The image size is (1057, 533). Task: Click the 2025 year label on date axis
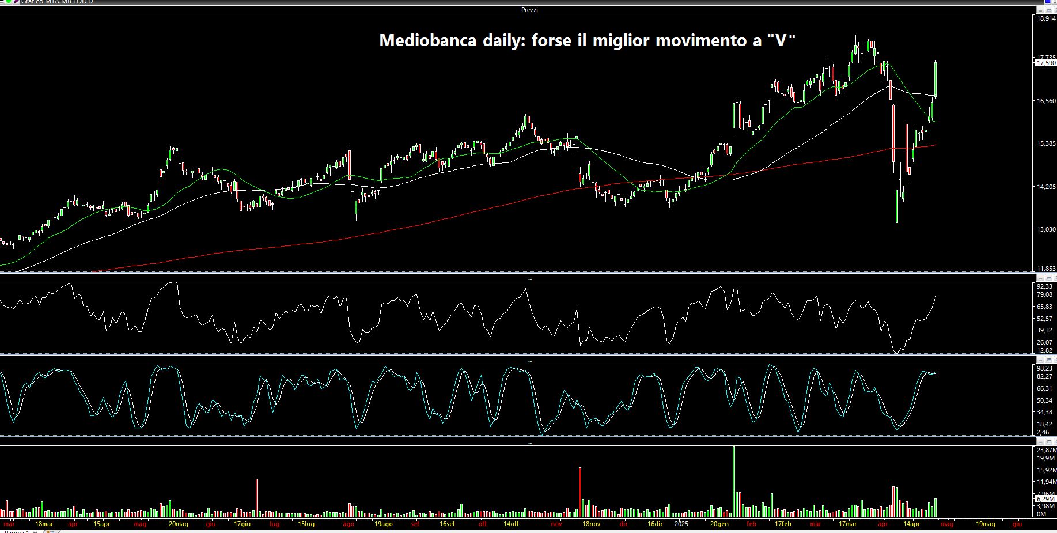(x=681, y=524)
